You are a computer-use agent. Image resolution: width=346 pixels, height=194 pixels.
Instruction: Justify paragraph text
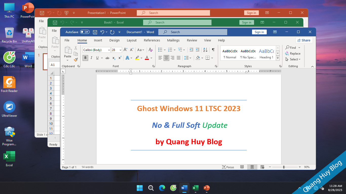coord(178,58)
